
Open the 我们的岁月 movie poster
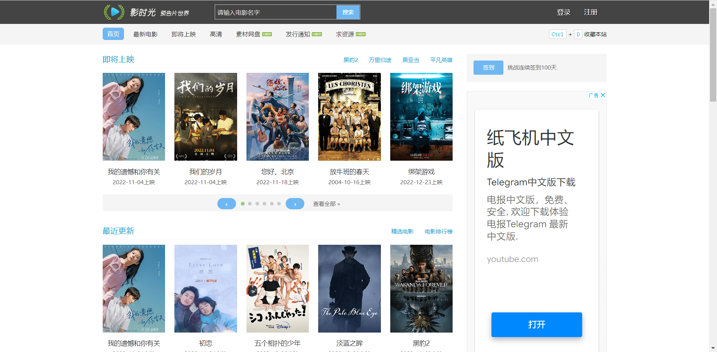[206, 117]
